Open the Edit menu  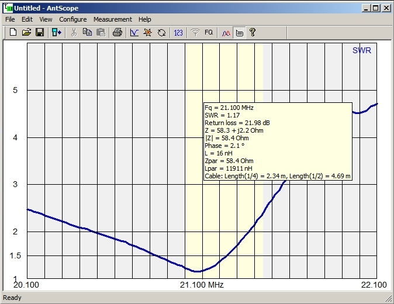[x=27, y=19]
